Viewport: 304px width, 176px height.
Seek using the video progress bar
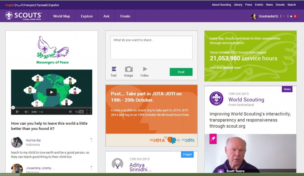[x=52, y=107]
